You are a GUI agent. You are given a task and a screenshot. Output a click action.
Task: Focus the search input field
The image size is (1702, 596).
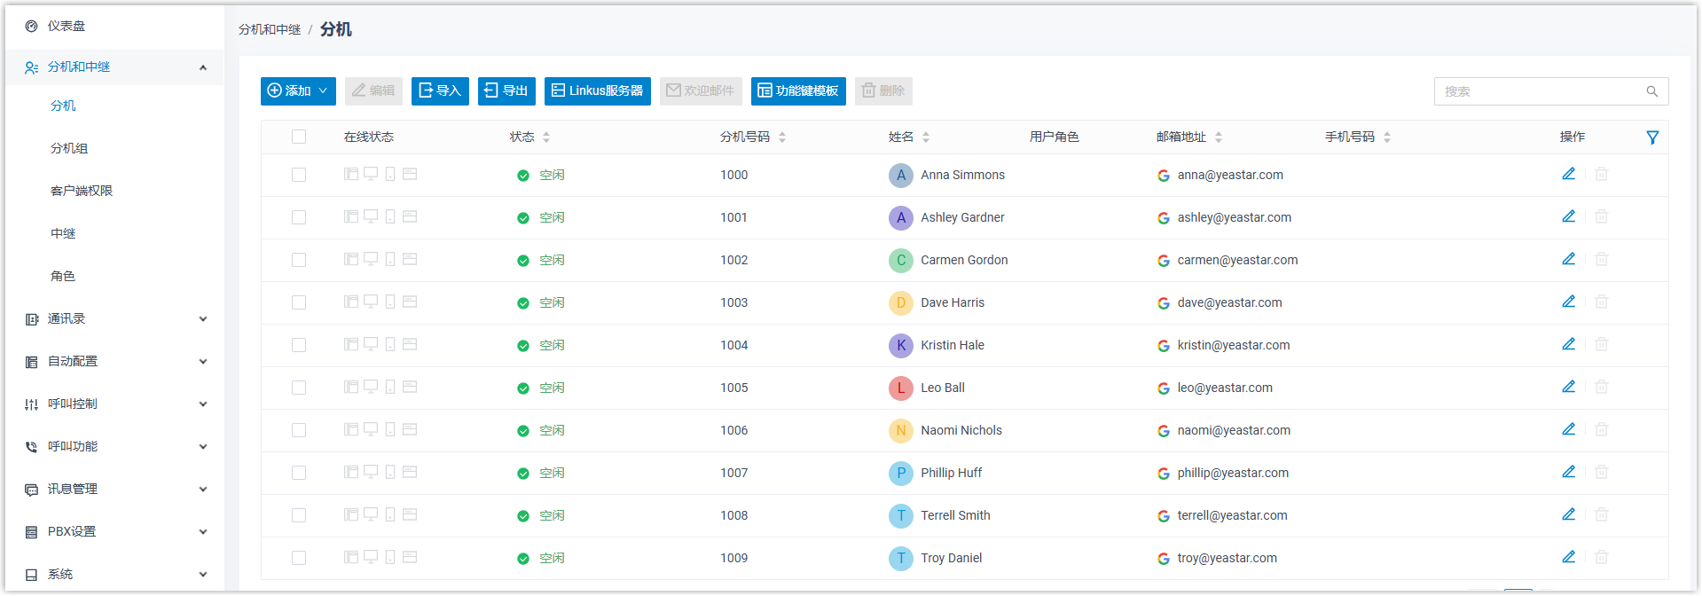point(1539,91)
